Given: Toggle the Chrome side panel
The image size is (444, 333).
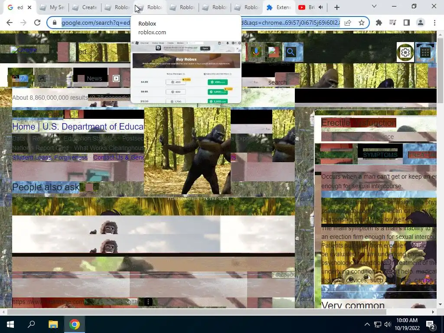Looking at the screenshot, I should tap(407, 23).
